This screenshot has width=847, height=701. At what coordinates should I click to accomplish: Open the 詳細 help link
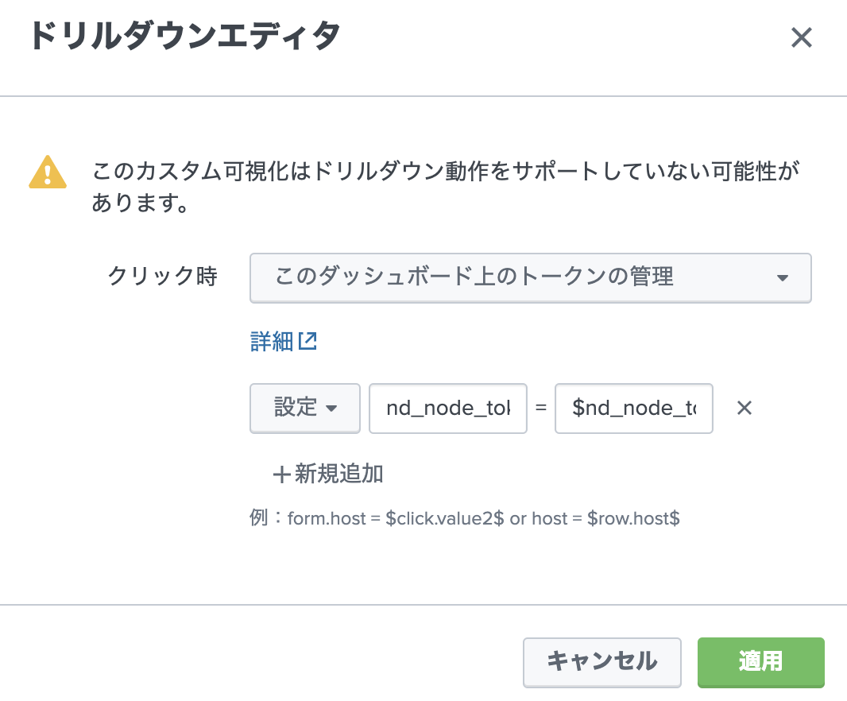[x=273, y=342]
